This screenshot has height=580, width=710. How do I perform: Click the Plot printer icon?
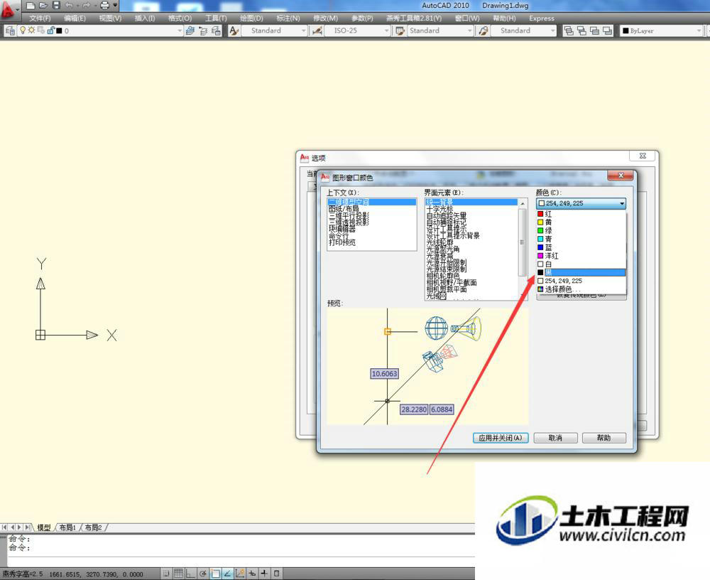(104, 6)
